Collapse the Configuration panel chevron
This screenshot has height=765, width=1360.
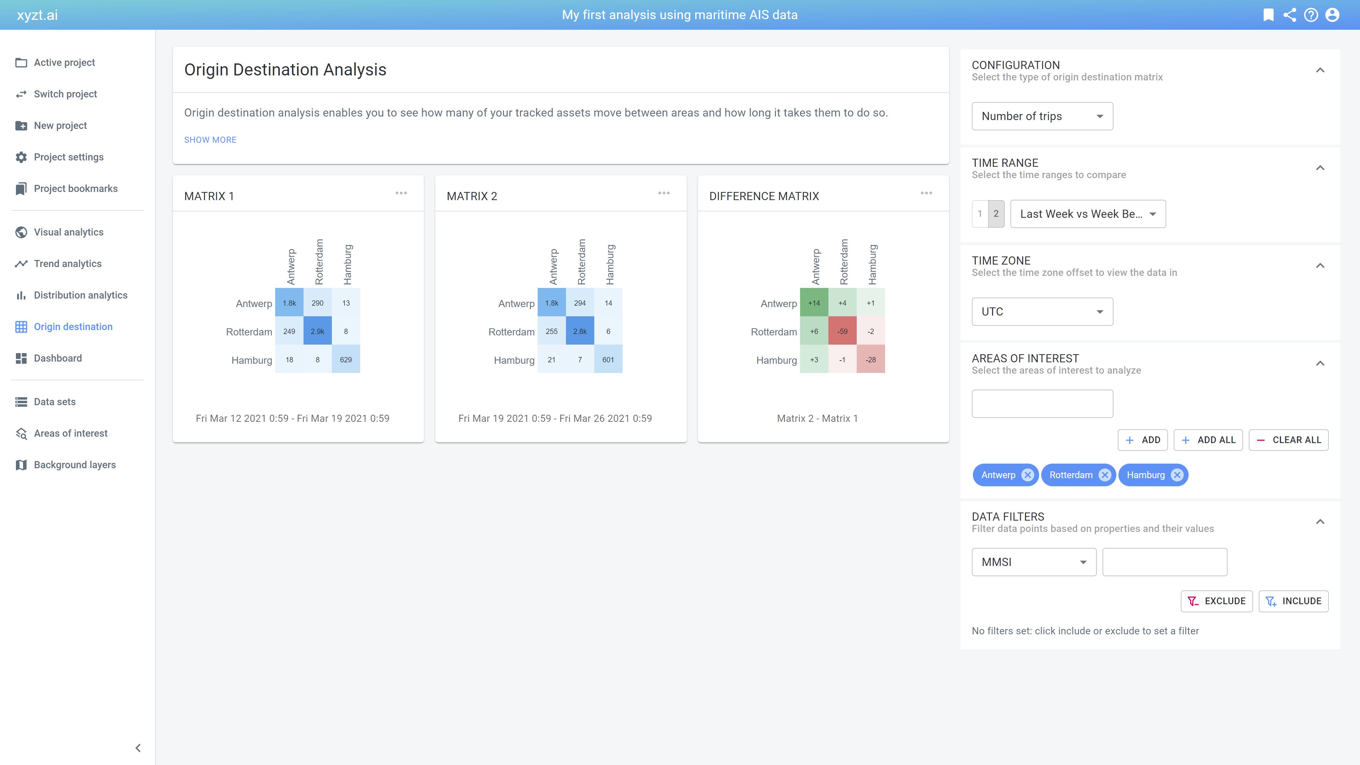(x=1320, y=70)
